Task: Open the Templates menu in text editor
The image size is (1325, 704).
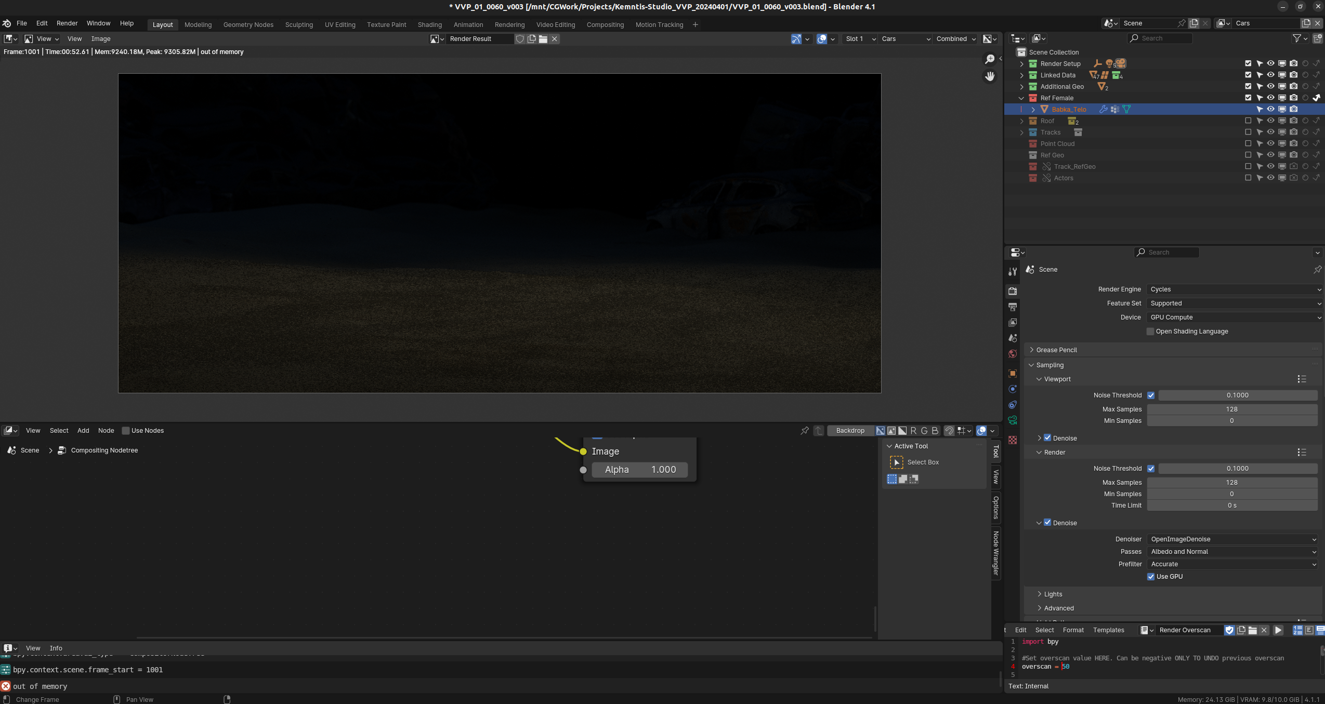Action: point(1108,630)
